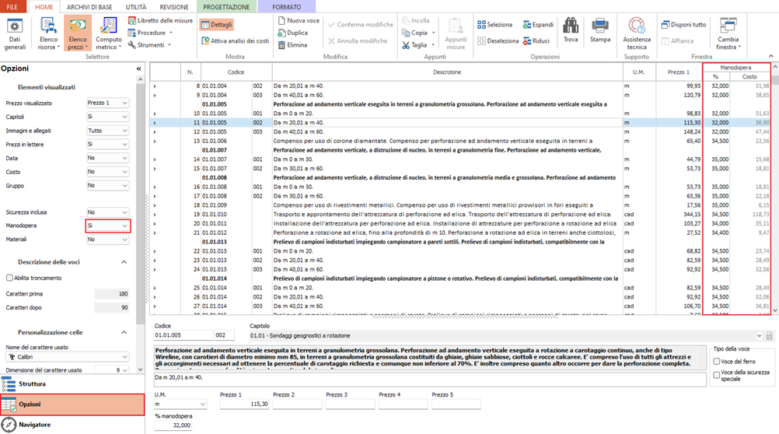The width and height of the screenshot is (779, 434).
Task: Switch to the UTILITÀ tab
Action: coord(136,7)
